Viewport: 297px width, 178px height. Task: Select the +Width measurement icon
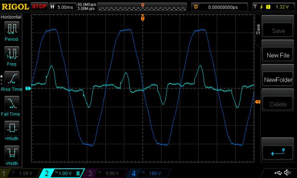click(x=12, y=128)
